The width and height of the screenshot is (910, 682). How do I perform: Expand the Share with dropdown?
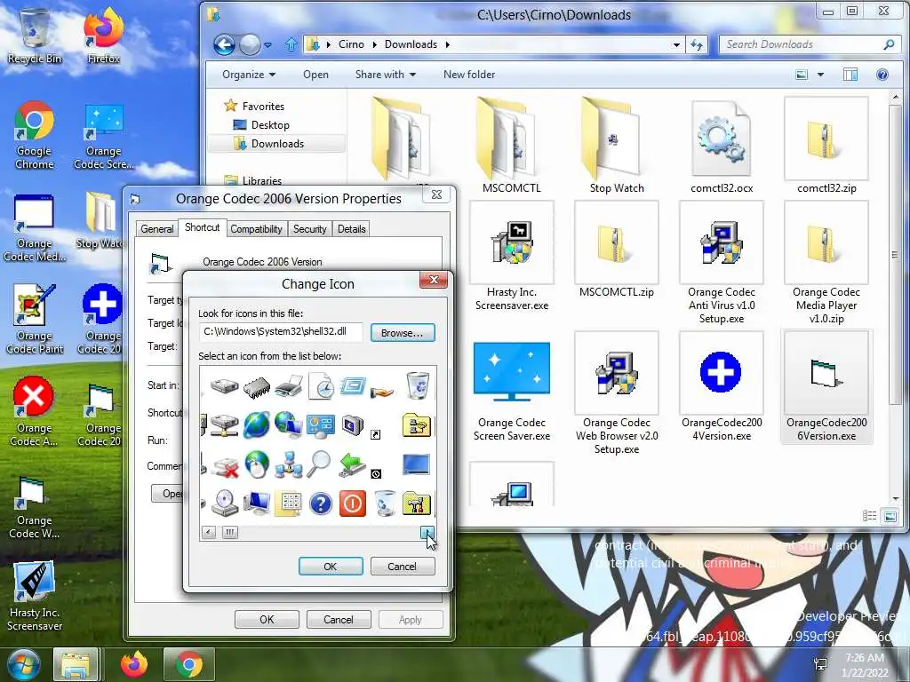point(386,75)
